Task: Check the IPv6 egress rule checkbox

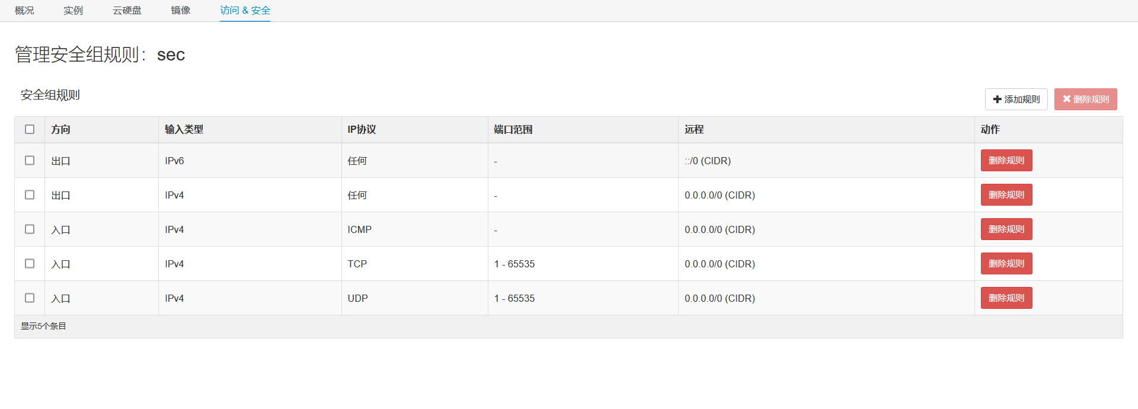Action: point(30,161)
